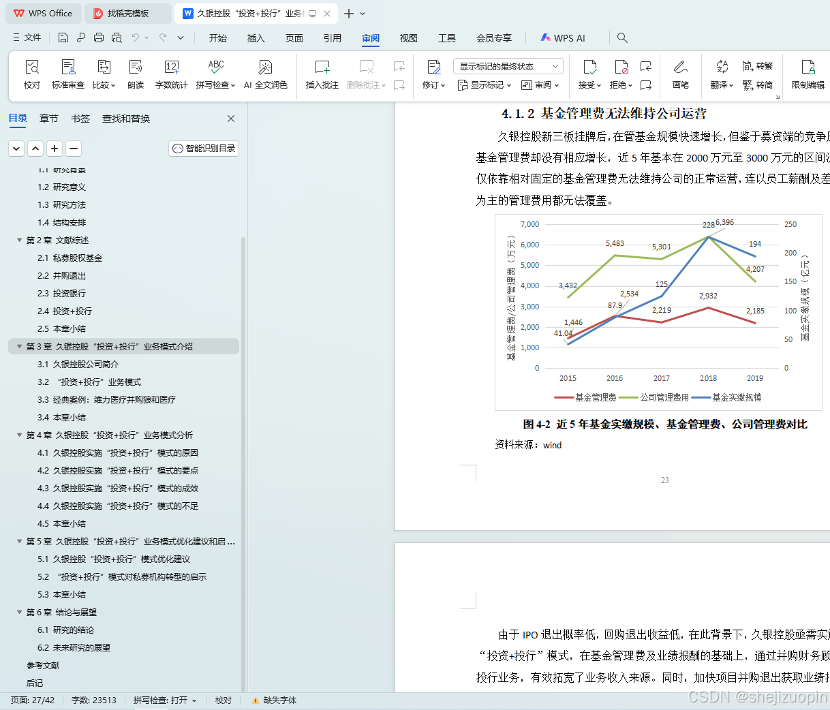
Task: Collapse 第 6 章 结论与展望 node
Action: (x=20, y=613)
